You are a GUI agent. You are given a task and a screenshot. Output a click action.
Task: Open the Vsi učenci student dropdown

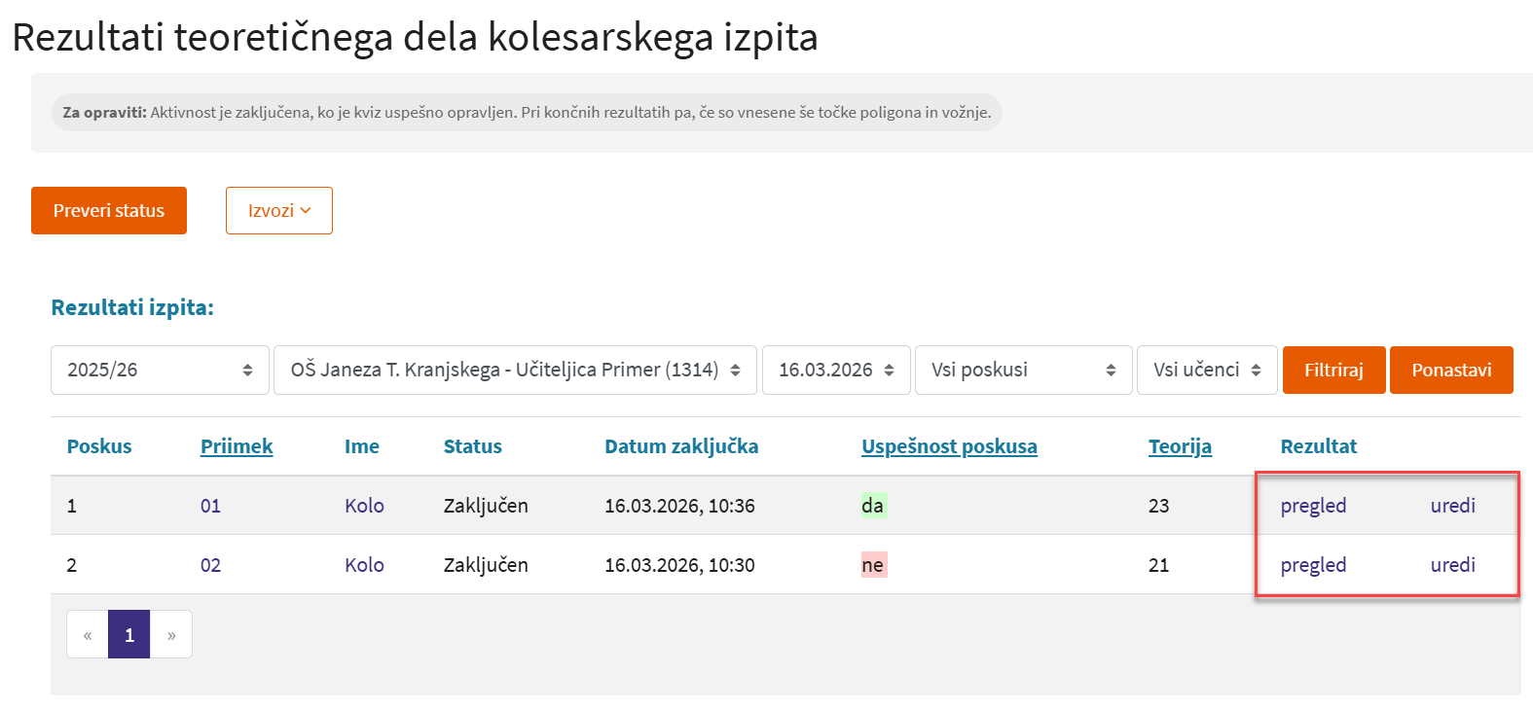pos(1206,370)
